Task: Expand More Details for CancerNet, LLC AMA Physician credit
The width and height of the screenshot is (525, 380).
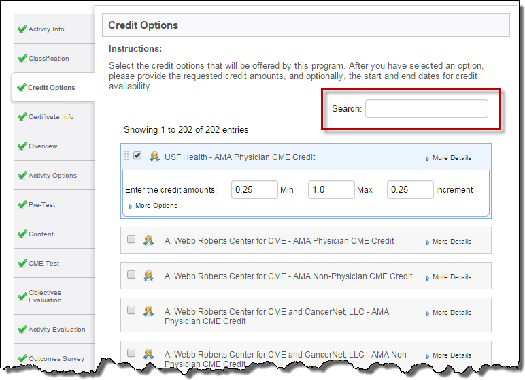Action: coord(448,313)
